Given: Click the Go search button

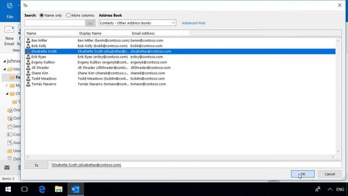Looking at the screenshot, I should (x=90, y=23).
